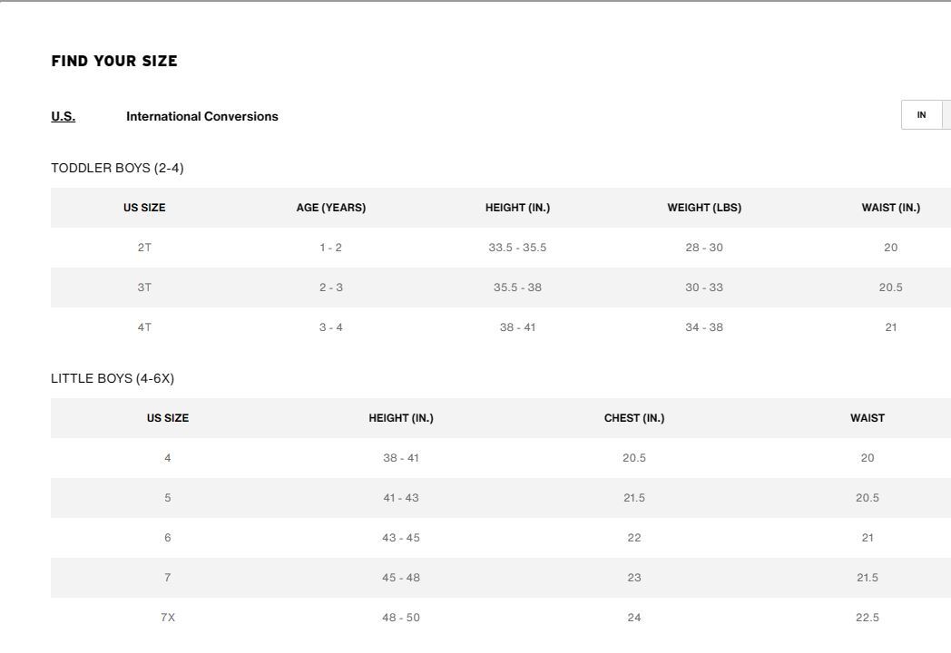Screen dimensions: 951x653
Task: Click US SIZE header in toddler table
Action: coord(144,208)
